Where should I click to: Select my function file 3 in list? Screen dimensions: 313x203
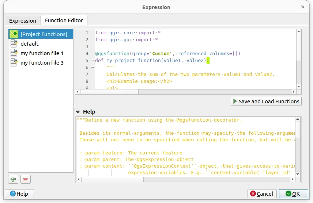click(42, 63)
